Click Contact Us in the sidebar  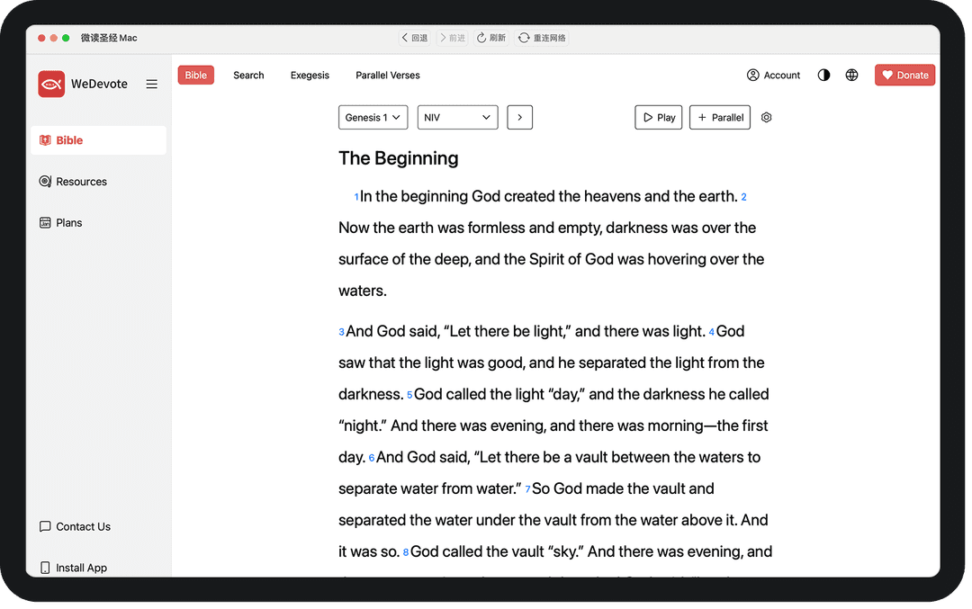[x=83, y=527]
